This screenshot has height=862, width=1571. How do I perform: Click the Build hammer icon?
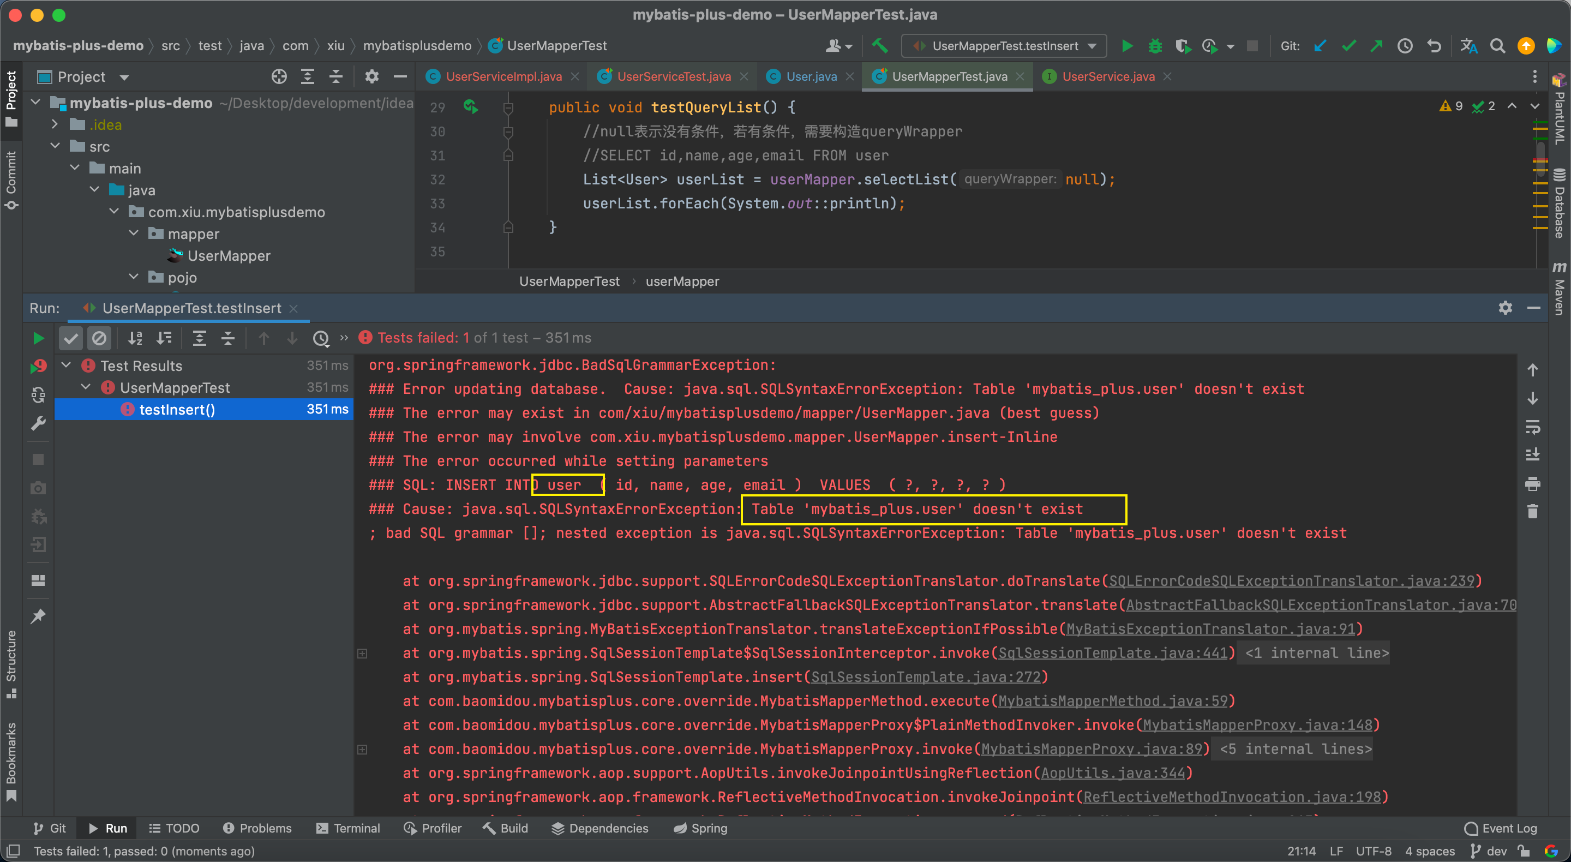click(879, 46)
